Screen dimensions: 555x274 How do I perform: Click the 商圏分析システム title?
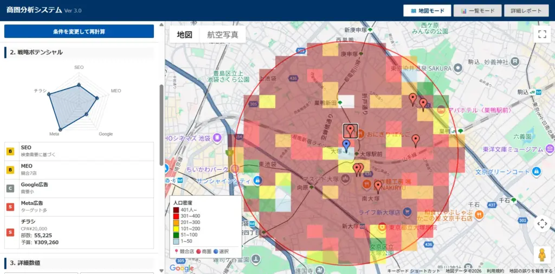[x=34, y=10]
